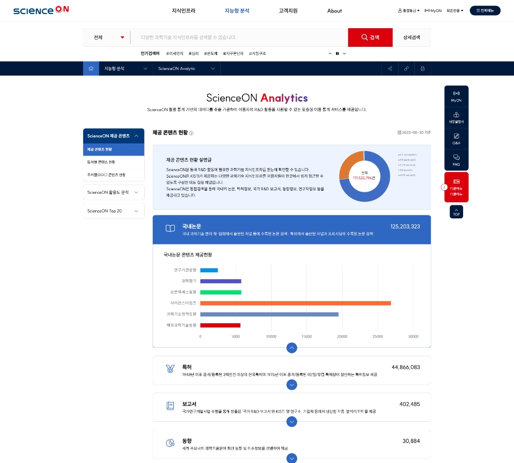
Task: Expand the 동향 section chevron
Action: click(292, 458)
